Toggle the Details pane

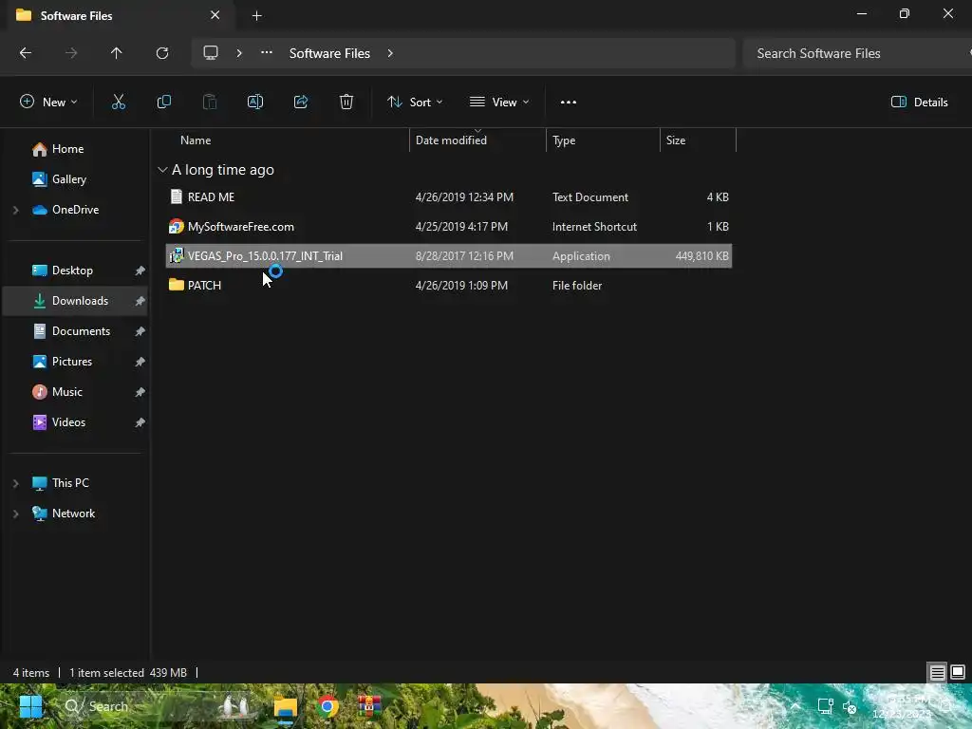(x=919, y=103)
